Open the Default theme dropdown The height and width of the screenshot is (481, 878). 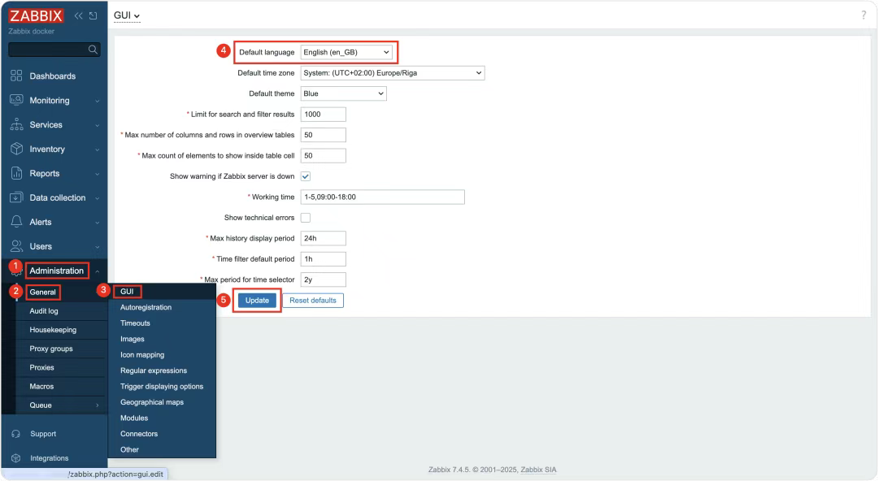[x=343, y=93]
